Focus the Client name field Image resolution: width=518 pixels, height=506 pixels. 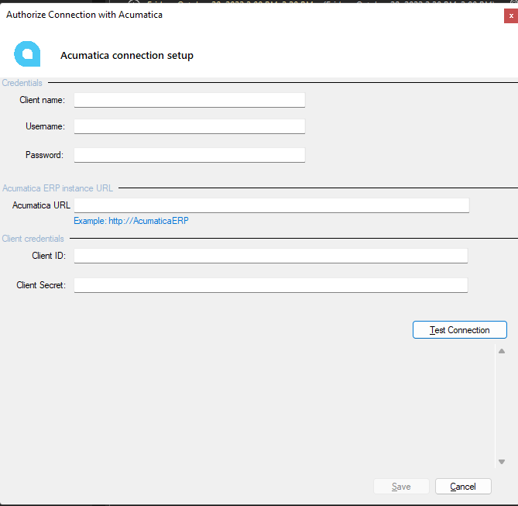tap(189, 100)
